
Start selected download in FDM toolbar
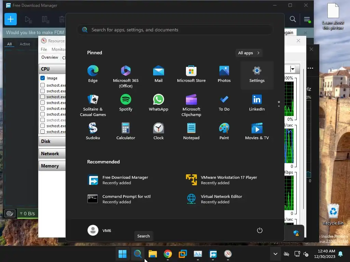28,19
